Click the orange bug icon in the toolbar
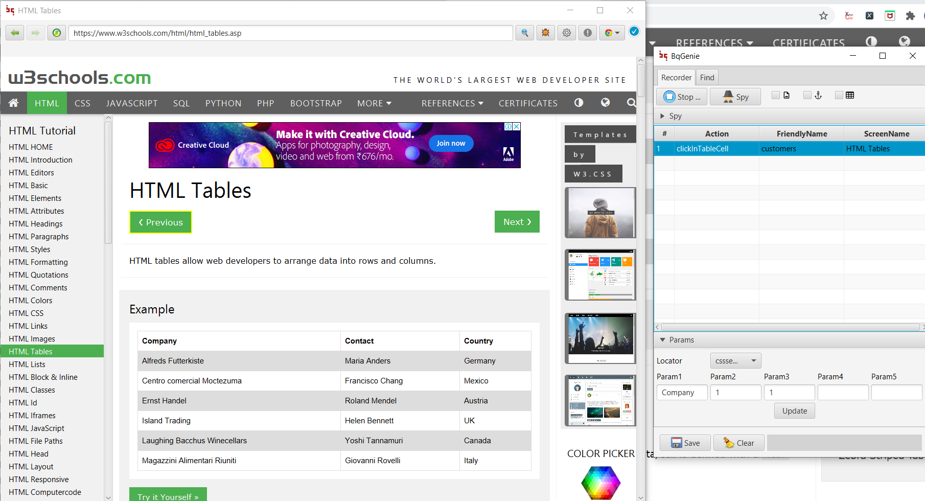Screen dimensions: 925x501 pos(546,33)
